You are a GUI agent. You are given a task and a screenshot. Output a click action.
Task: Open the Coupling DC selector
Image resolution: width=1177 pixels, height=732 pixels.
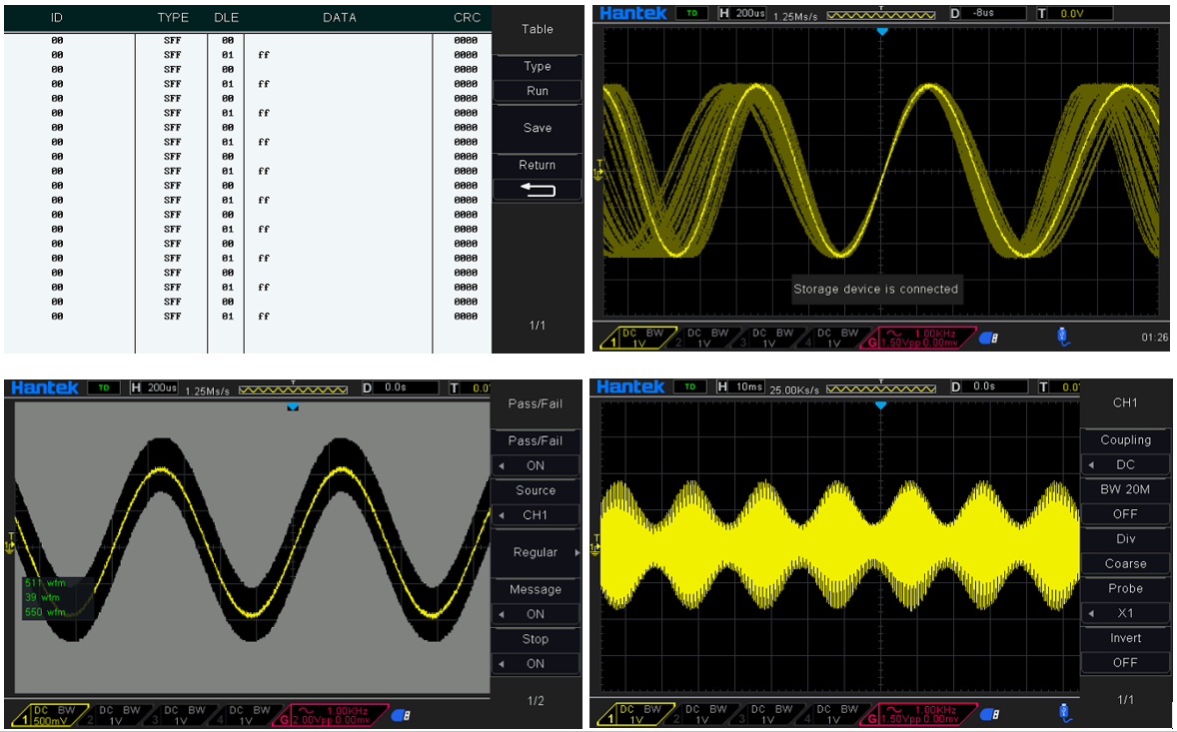click(x=1125, y=464)
